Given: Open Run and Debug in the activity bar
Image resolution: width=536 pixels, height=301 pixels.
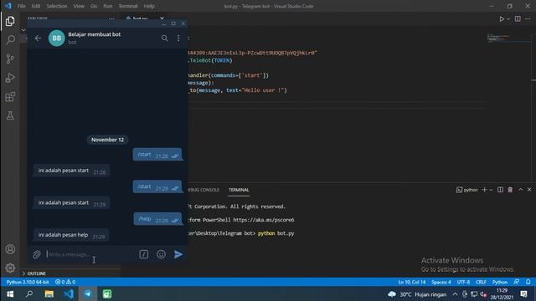Looking at the screenshot, I should (10, 78).
